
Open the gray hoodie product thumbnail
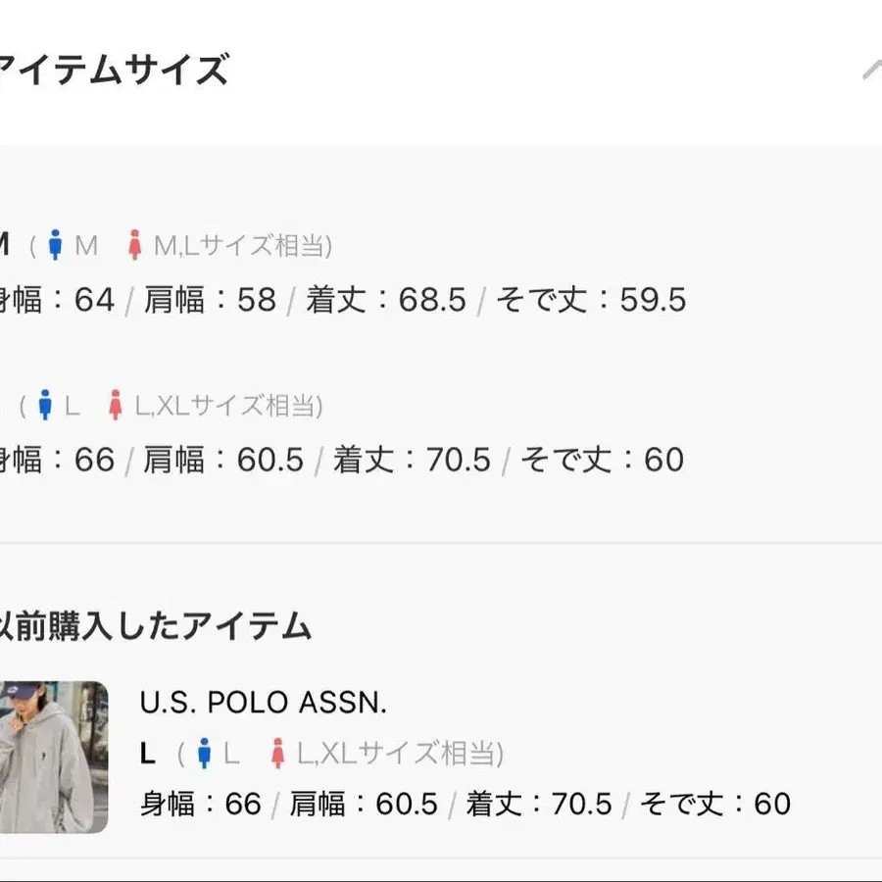54,758
